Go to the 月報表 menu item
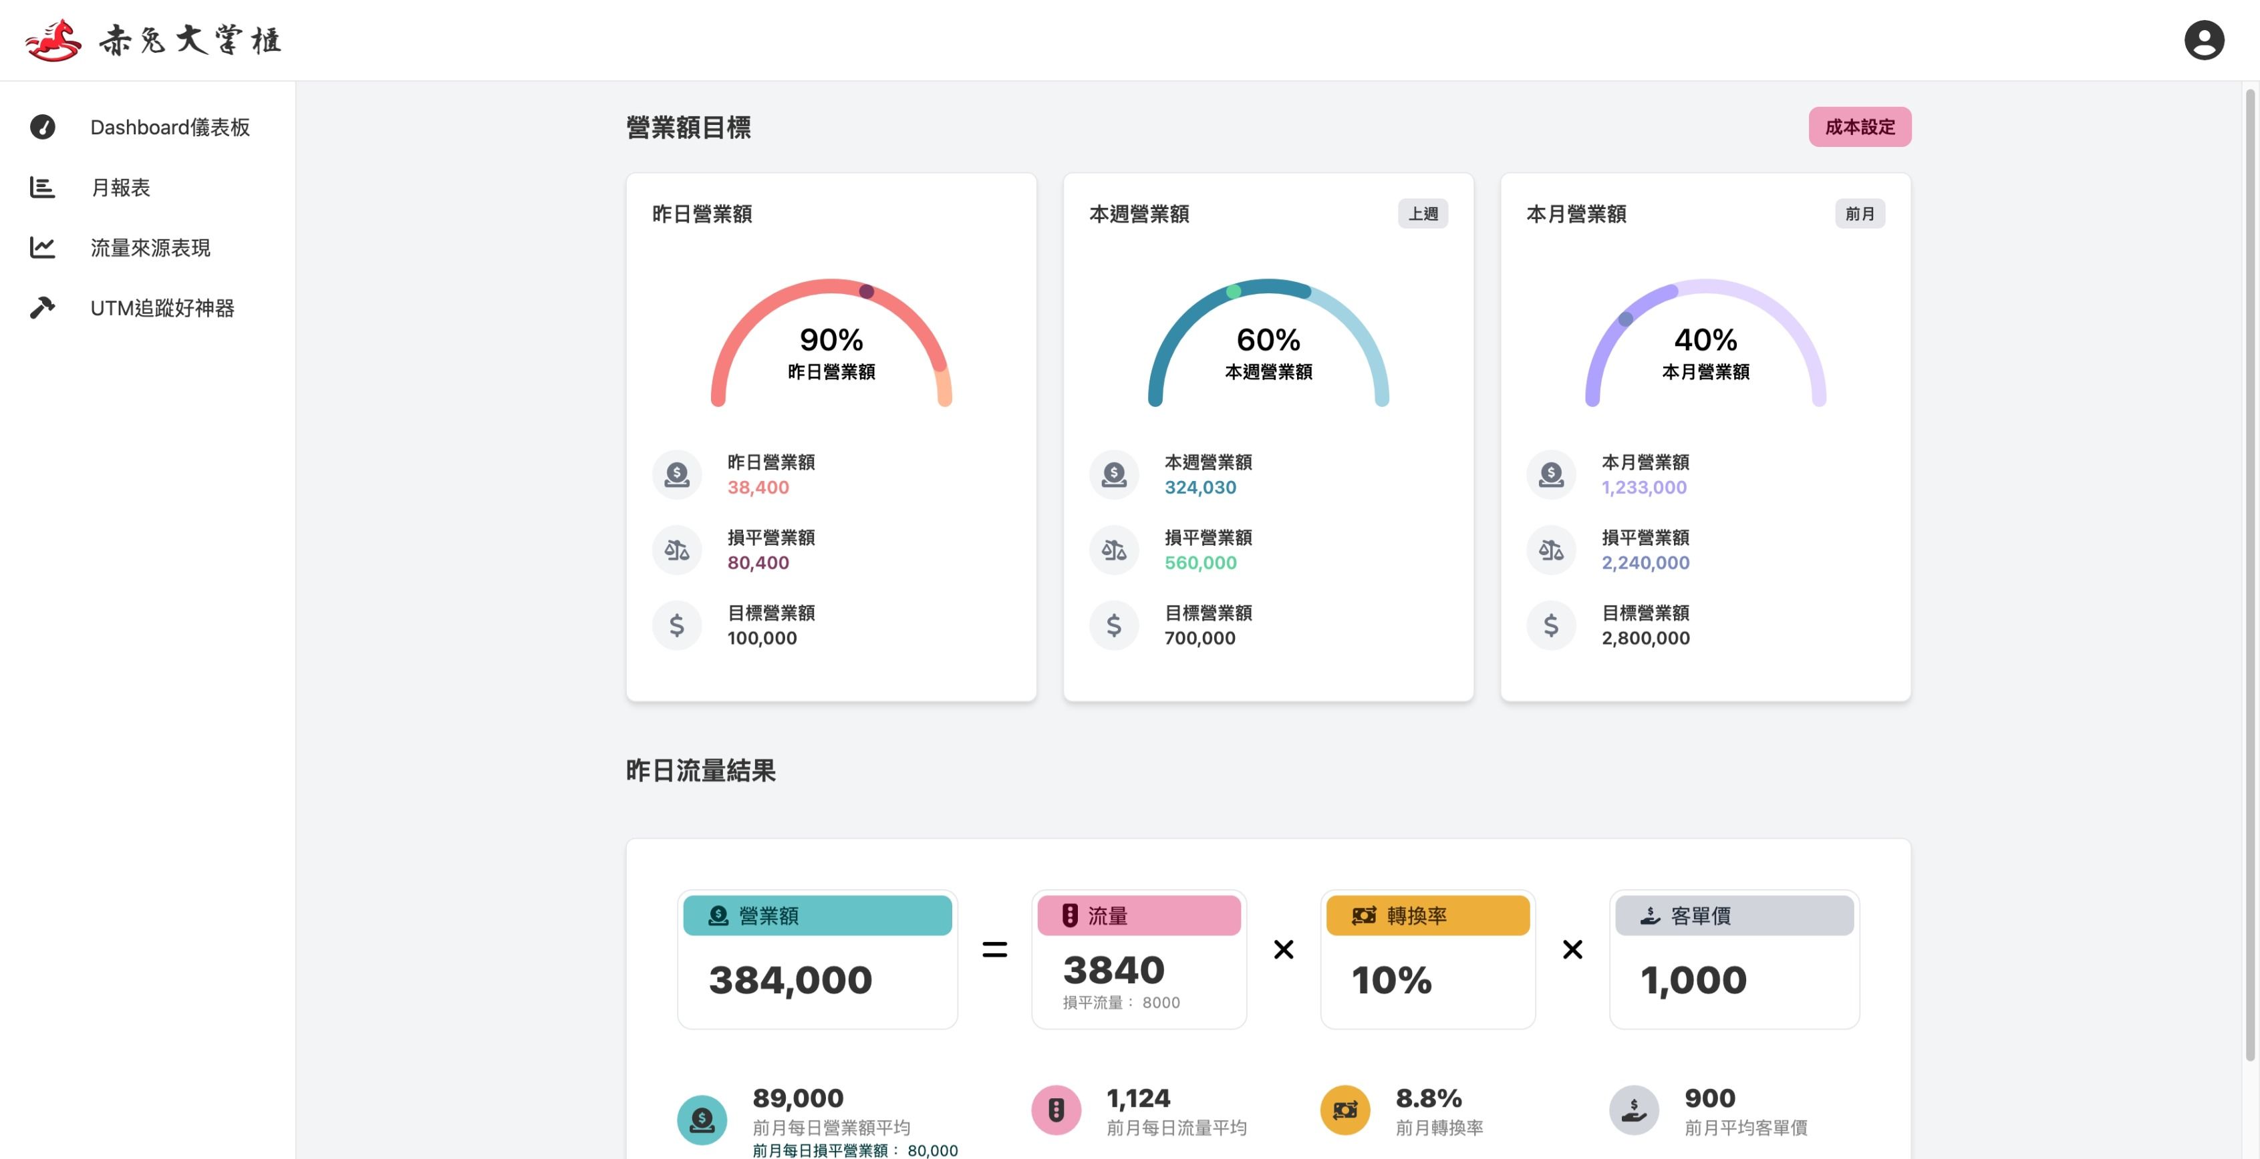 148,188
